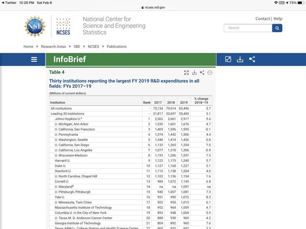
Task: Select the All institutions row label
Action: tap(61, 108)
